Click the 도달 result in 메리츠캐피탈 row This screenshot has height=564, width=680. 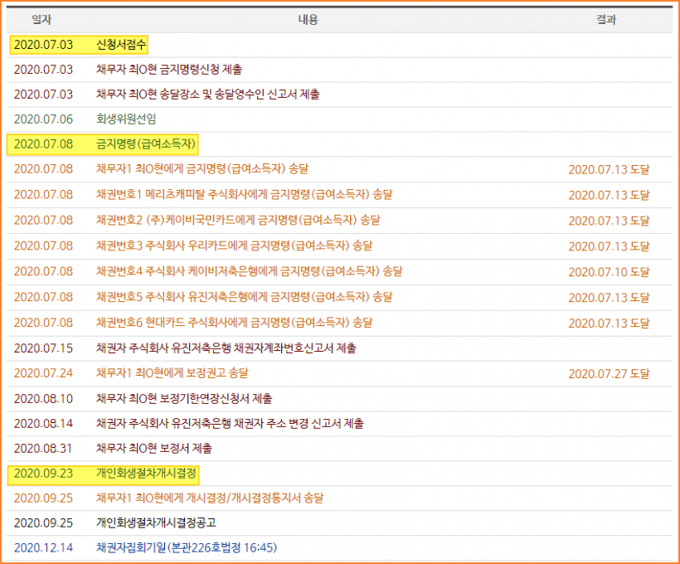(609, 195)
